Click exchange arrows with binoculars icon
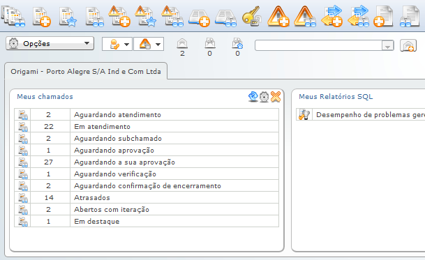 pyautogui.click(x=358, y=16)
